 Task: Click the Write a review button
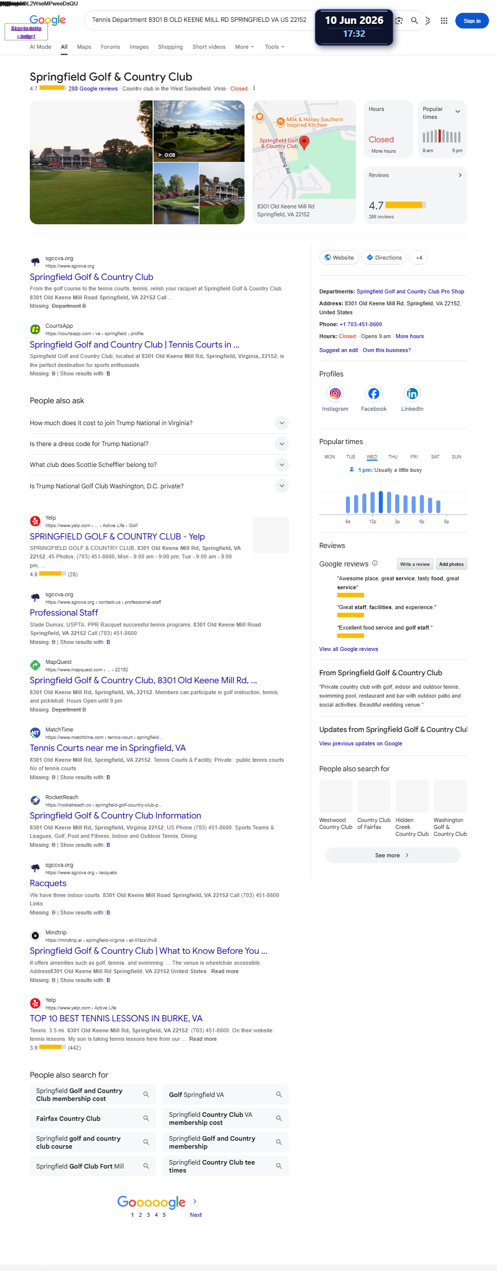[415, 564]
